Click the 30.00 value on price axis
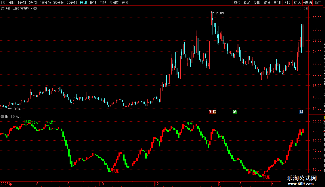Screen dimensions: 325x187 [x=317, y=18]
